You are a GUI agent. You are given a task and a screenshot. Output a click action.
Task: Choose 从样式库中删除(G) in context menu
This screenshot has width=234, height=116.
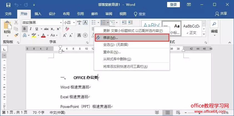(x=132, y=59)
